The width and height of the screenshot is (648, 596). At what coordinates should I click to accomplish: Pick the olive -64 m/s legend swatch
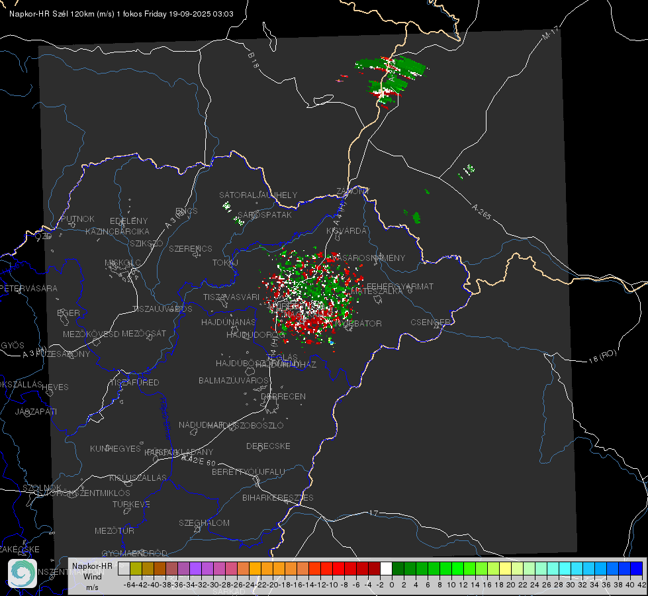pos(136,568)
